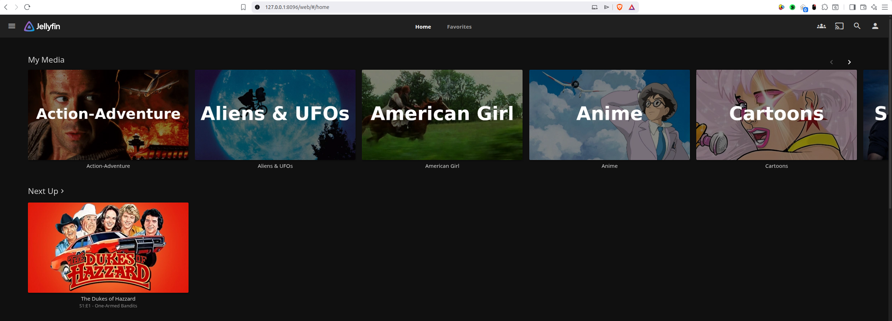
Task: Click the green S extension icon
Action: (x=792, y=7)
